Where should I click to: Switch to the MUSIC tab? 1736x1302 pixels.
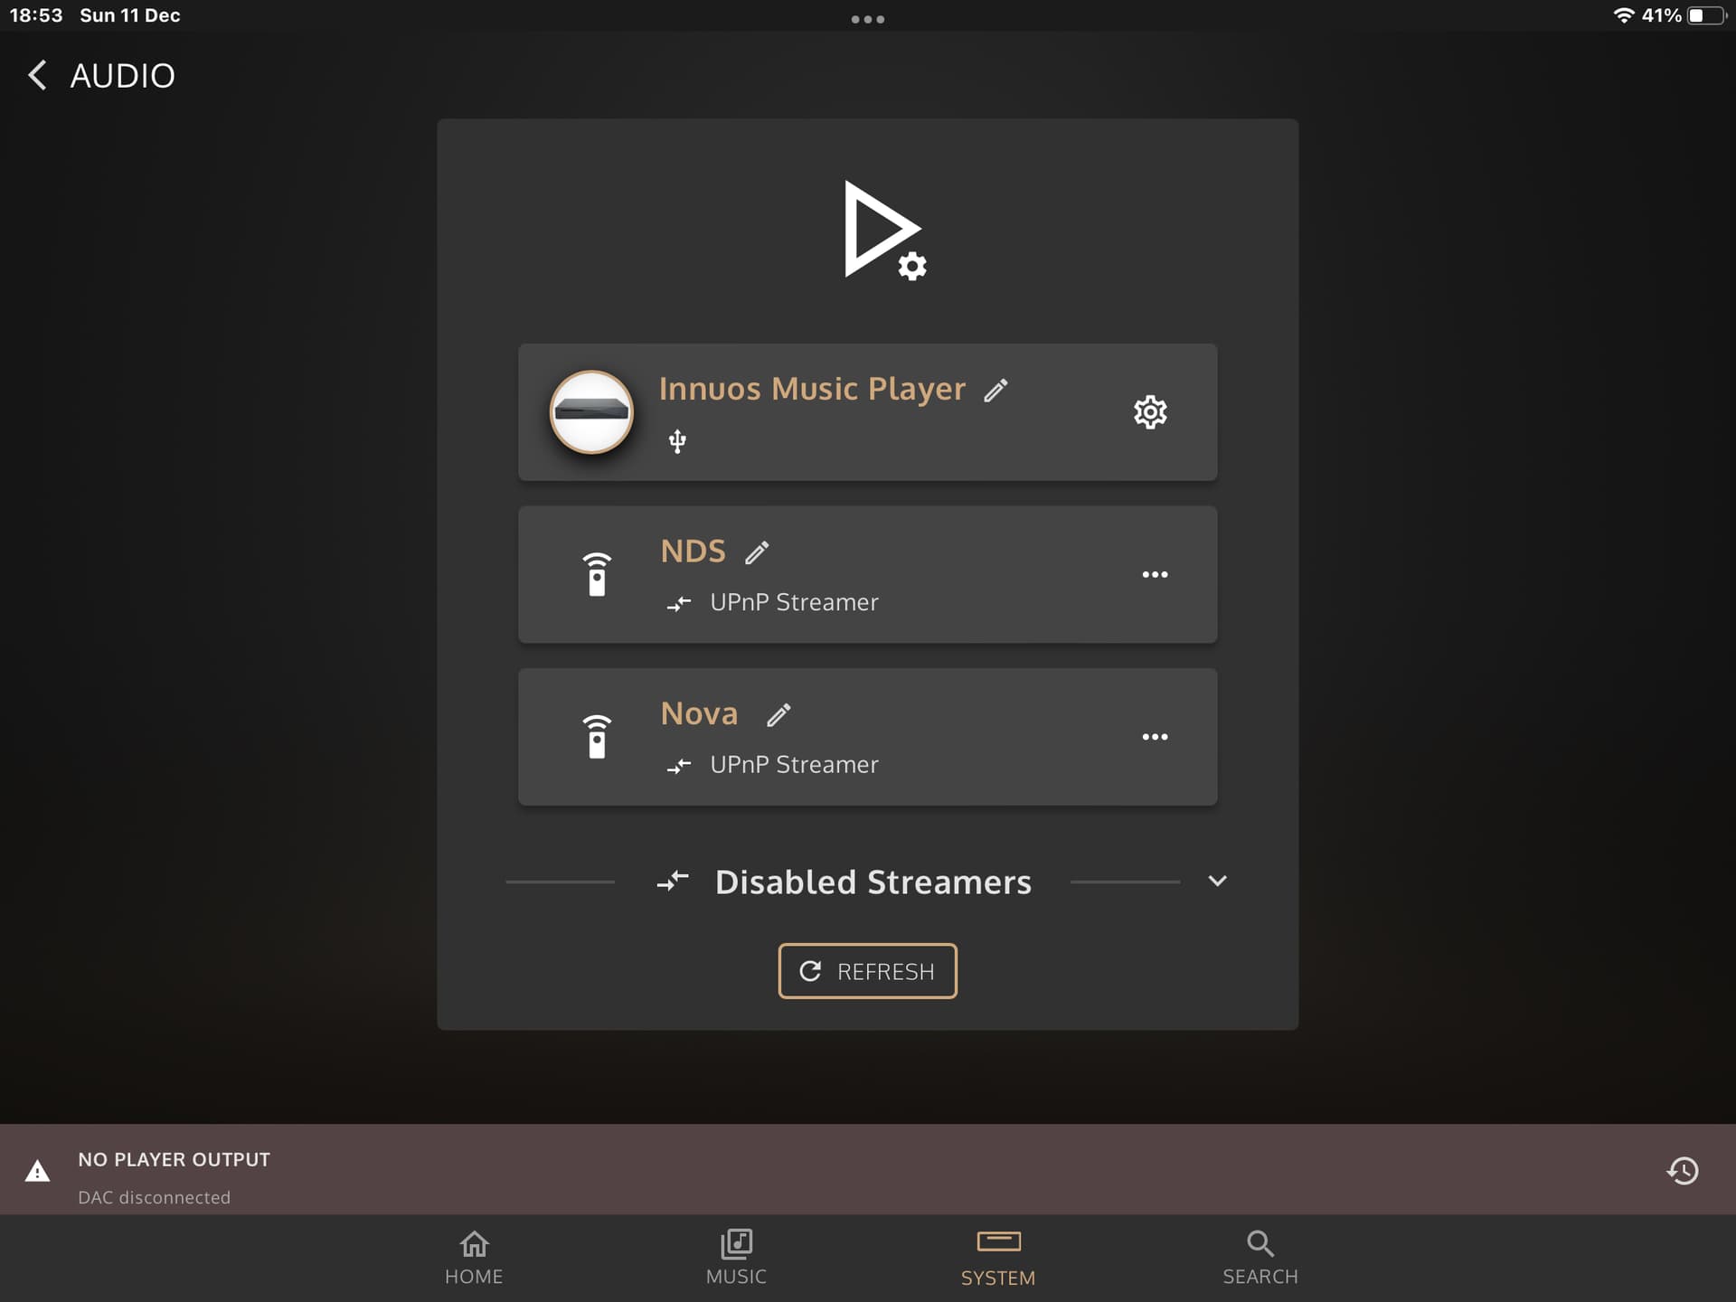736,1258
